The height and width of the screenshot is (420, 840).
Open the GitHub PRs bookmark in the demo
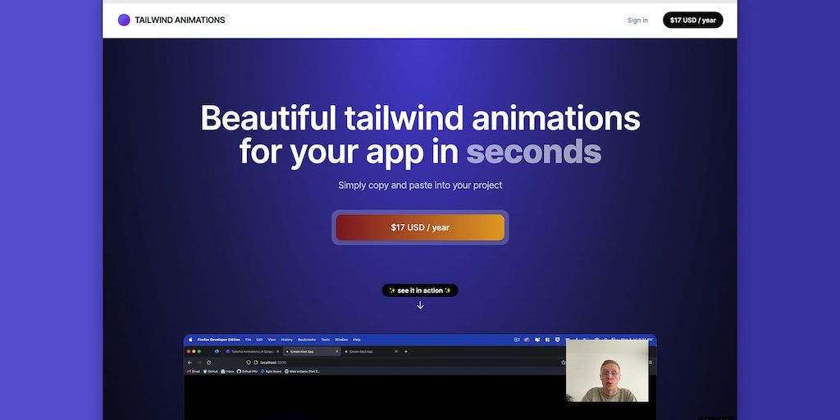(x=247, y=372)
